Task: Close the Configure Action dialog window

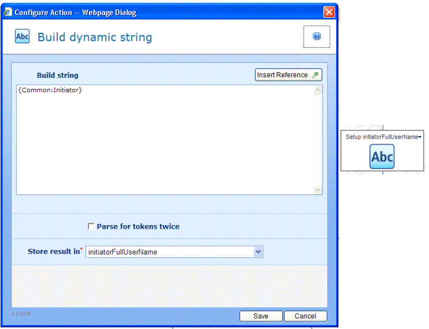Action: [329, 12]
